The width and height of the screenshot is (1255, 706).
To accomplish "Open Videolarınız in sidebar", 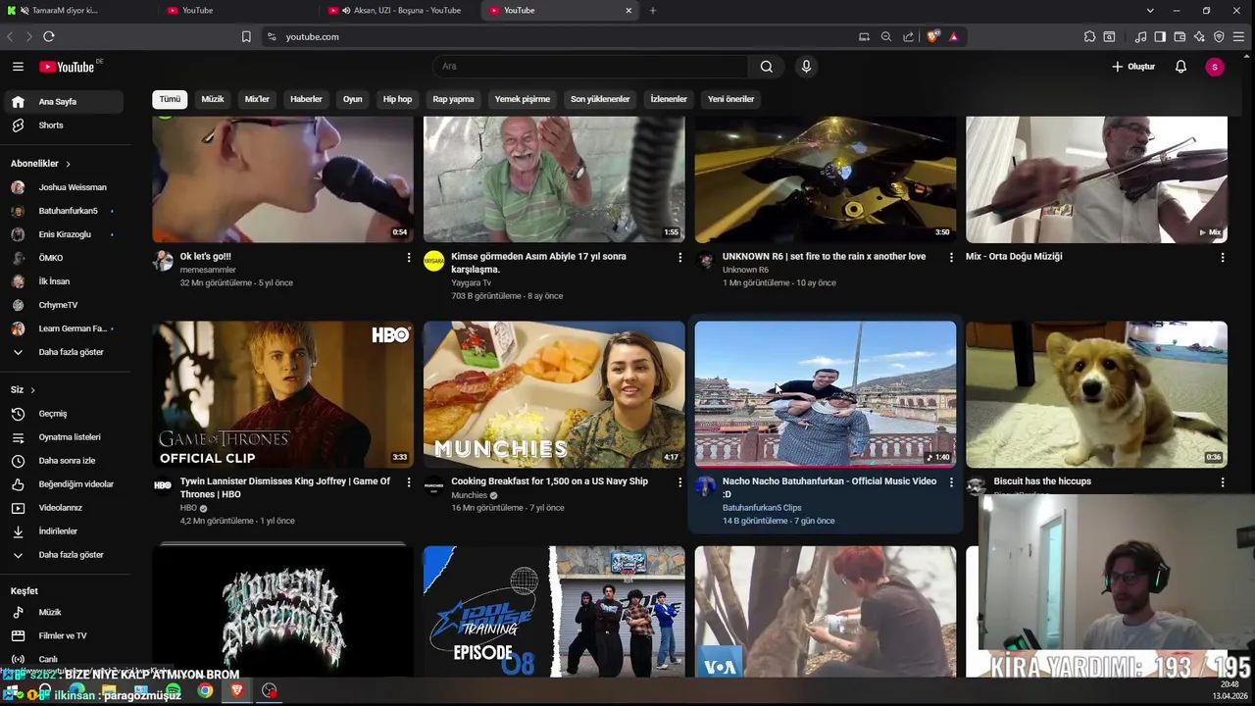I will point(63,508).
